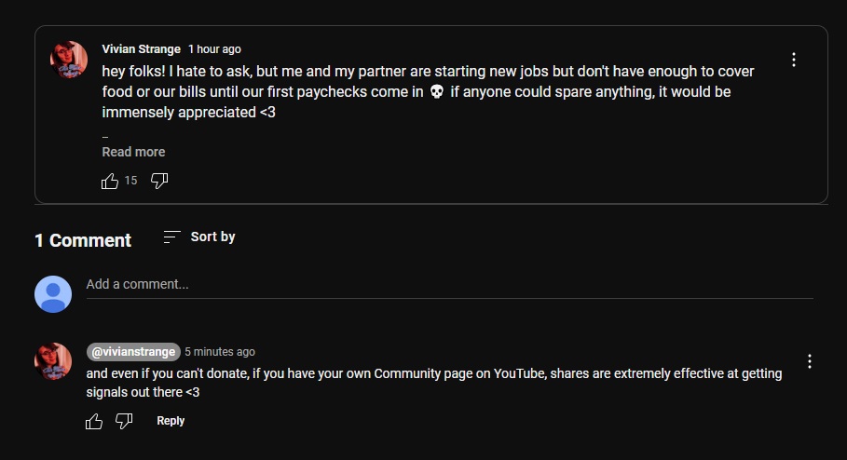Image resolution: width=847 pixels, height=460 pixels.
Task: Expand the post with Read more
Action: [x=133, y=152]
